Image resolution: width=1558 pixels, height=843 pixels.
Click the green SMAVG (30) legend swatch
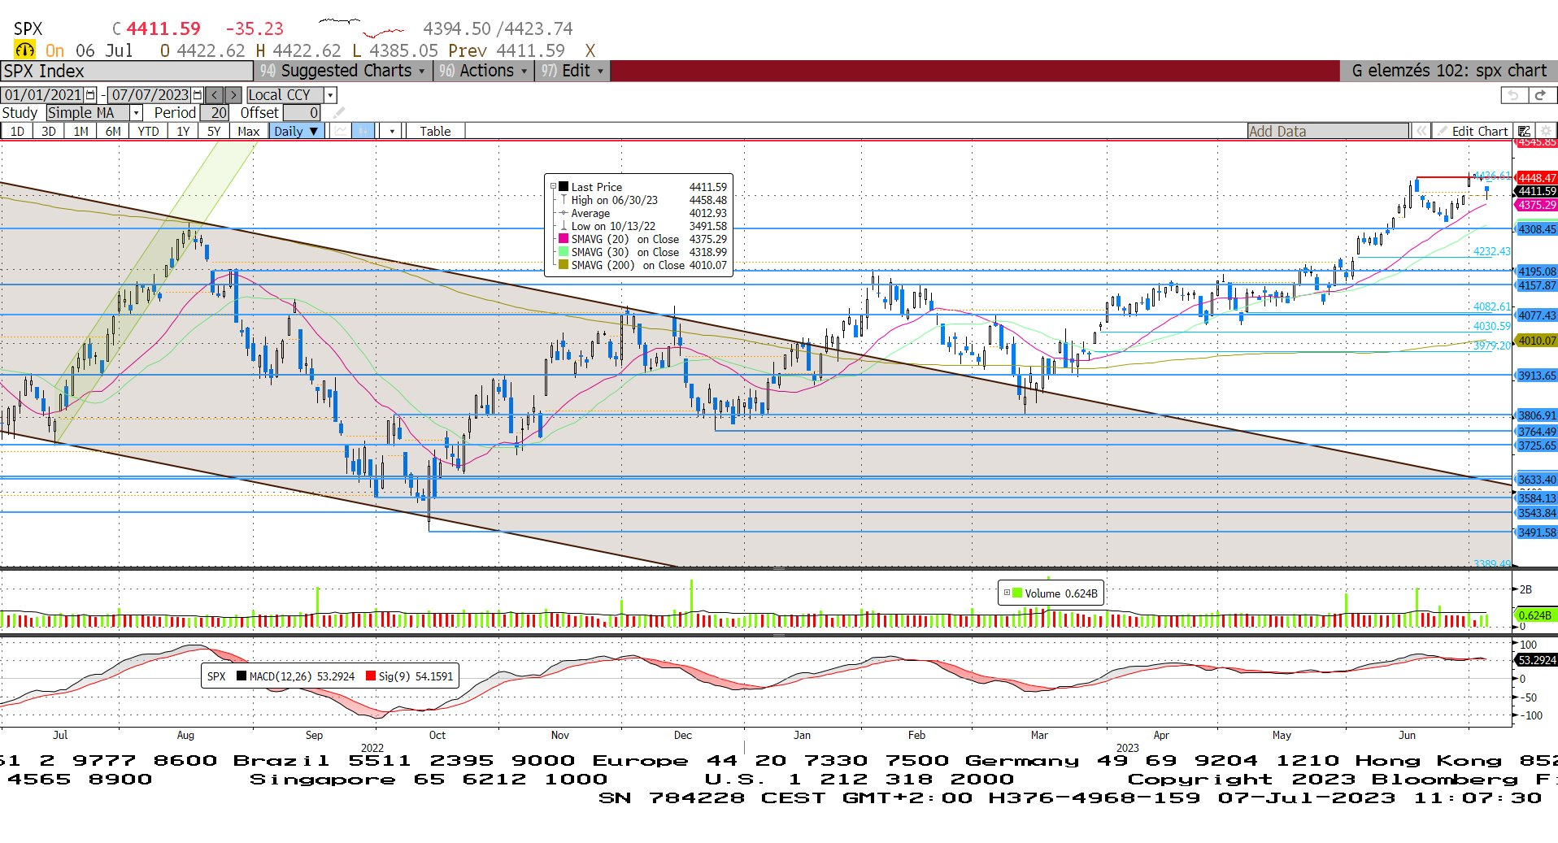click(x=564, y=252)
